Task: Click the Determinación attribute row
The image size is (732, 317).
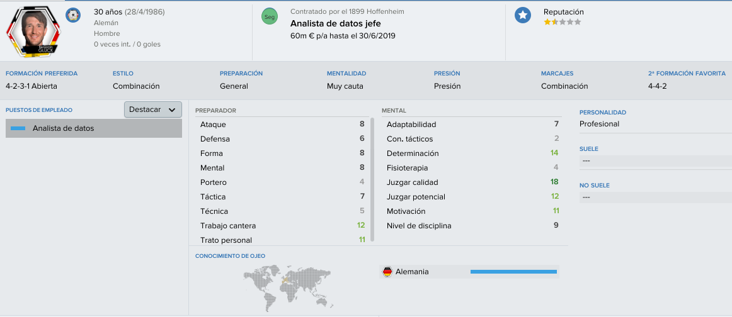Action: tap(472, 153)
